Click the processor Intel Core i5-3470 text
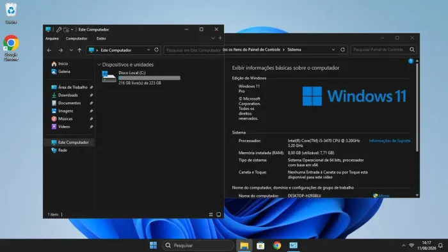Screen dimensions: 448x252 324,143
